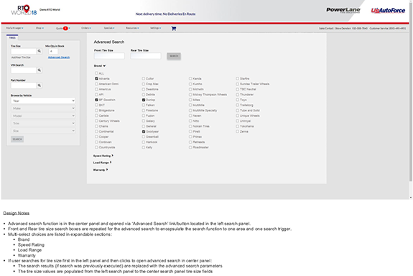Viewport: 413px width, 276px height.
Task: Open the Size dropdown
Action: coord(43,130)
